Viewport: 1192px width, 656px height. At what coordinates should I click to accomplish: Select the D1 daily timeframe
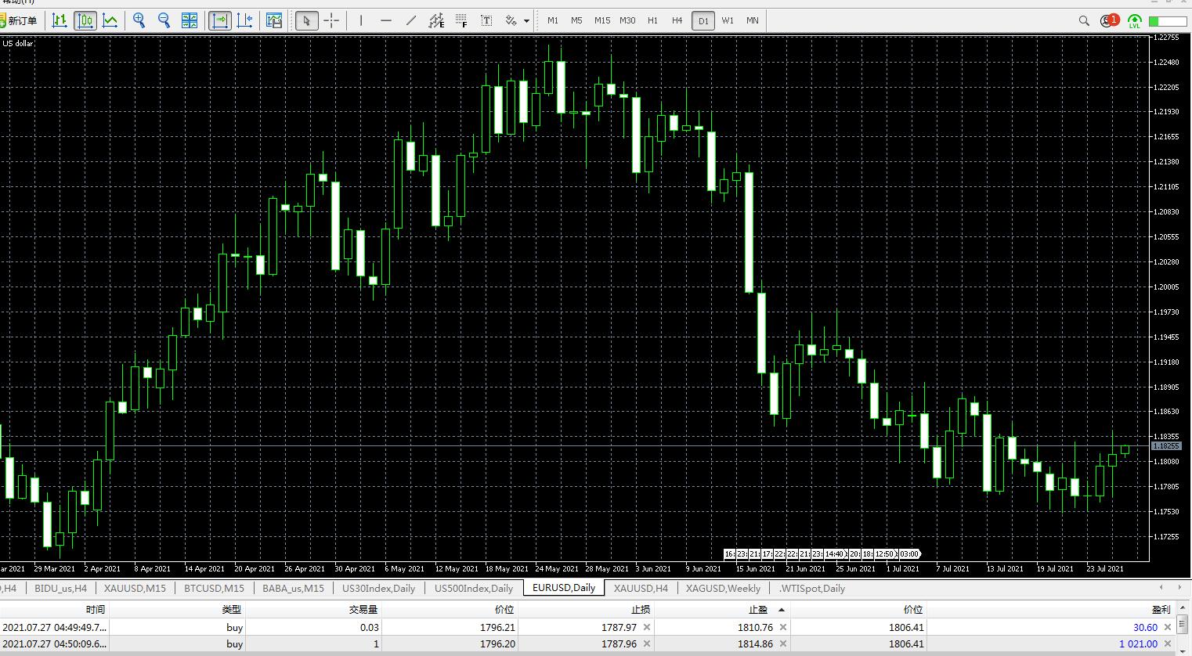tap(703, 21)
